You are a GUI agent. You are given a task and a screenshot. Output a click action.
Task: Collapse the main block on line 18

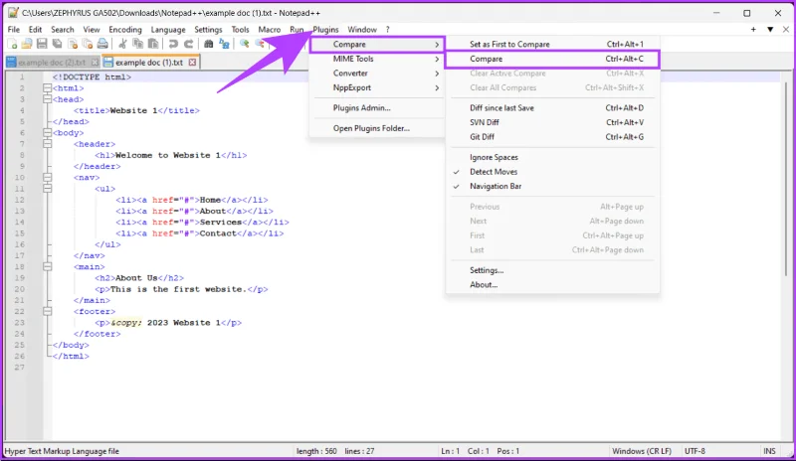click(x=47, y=266)
